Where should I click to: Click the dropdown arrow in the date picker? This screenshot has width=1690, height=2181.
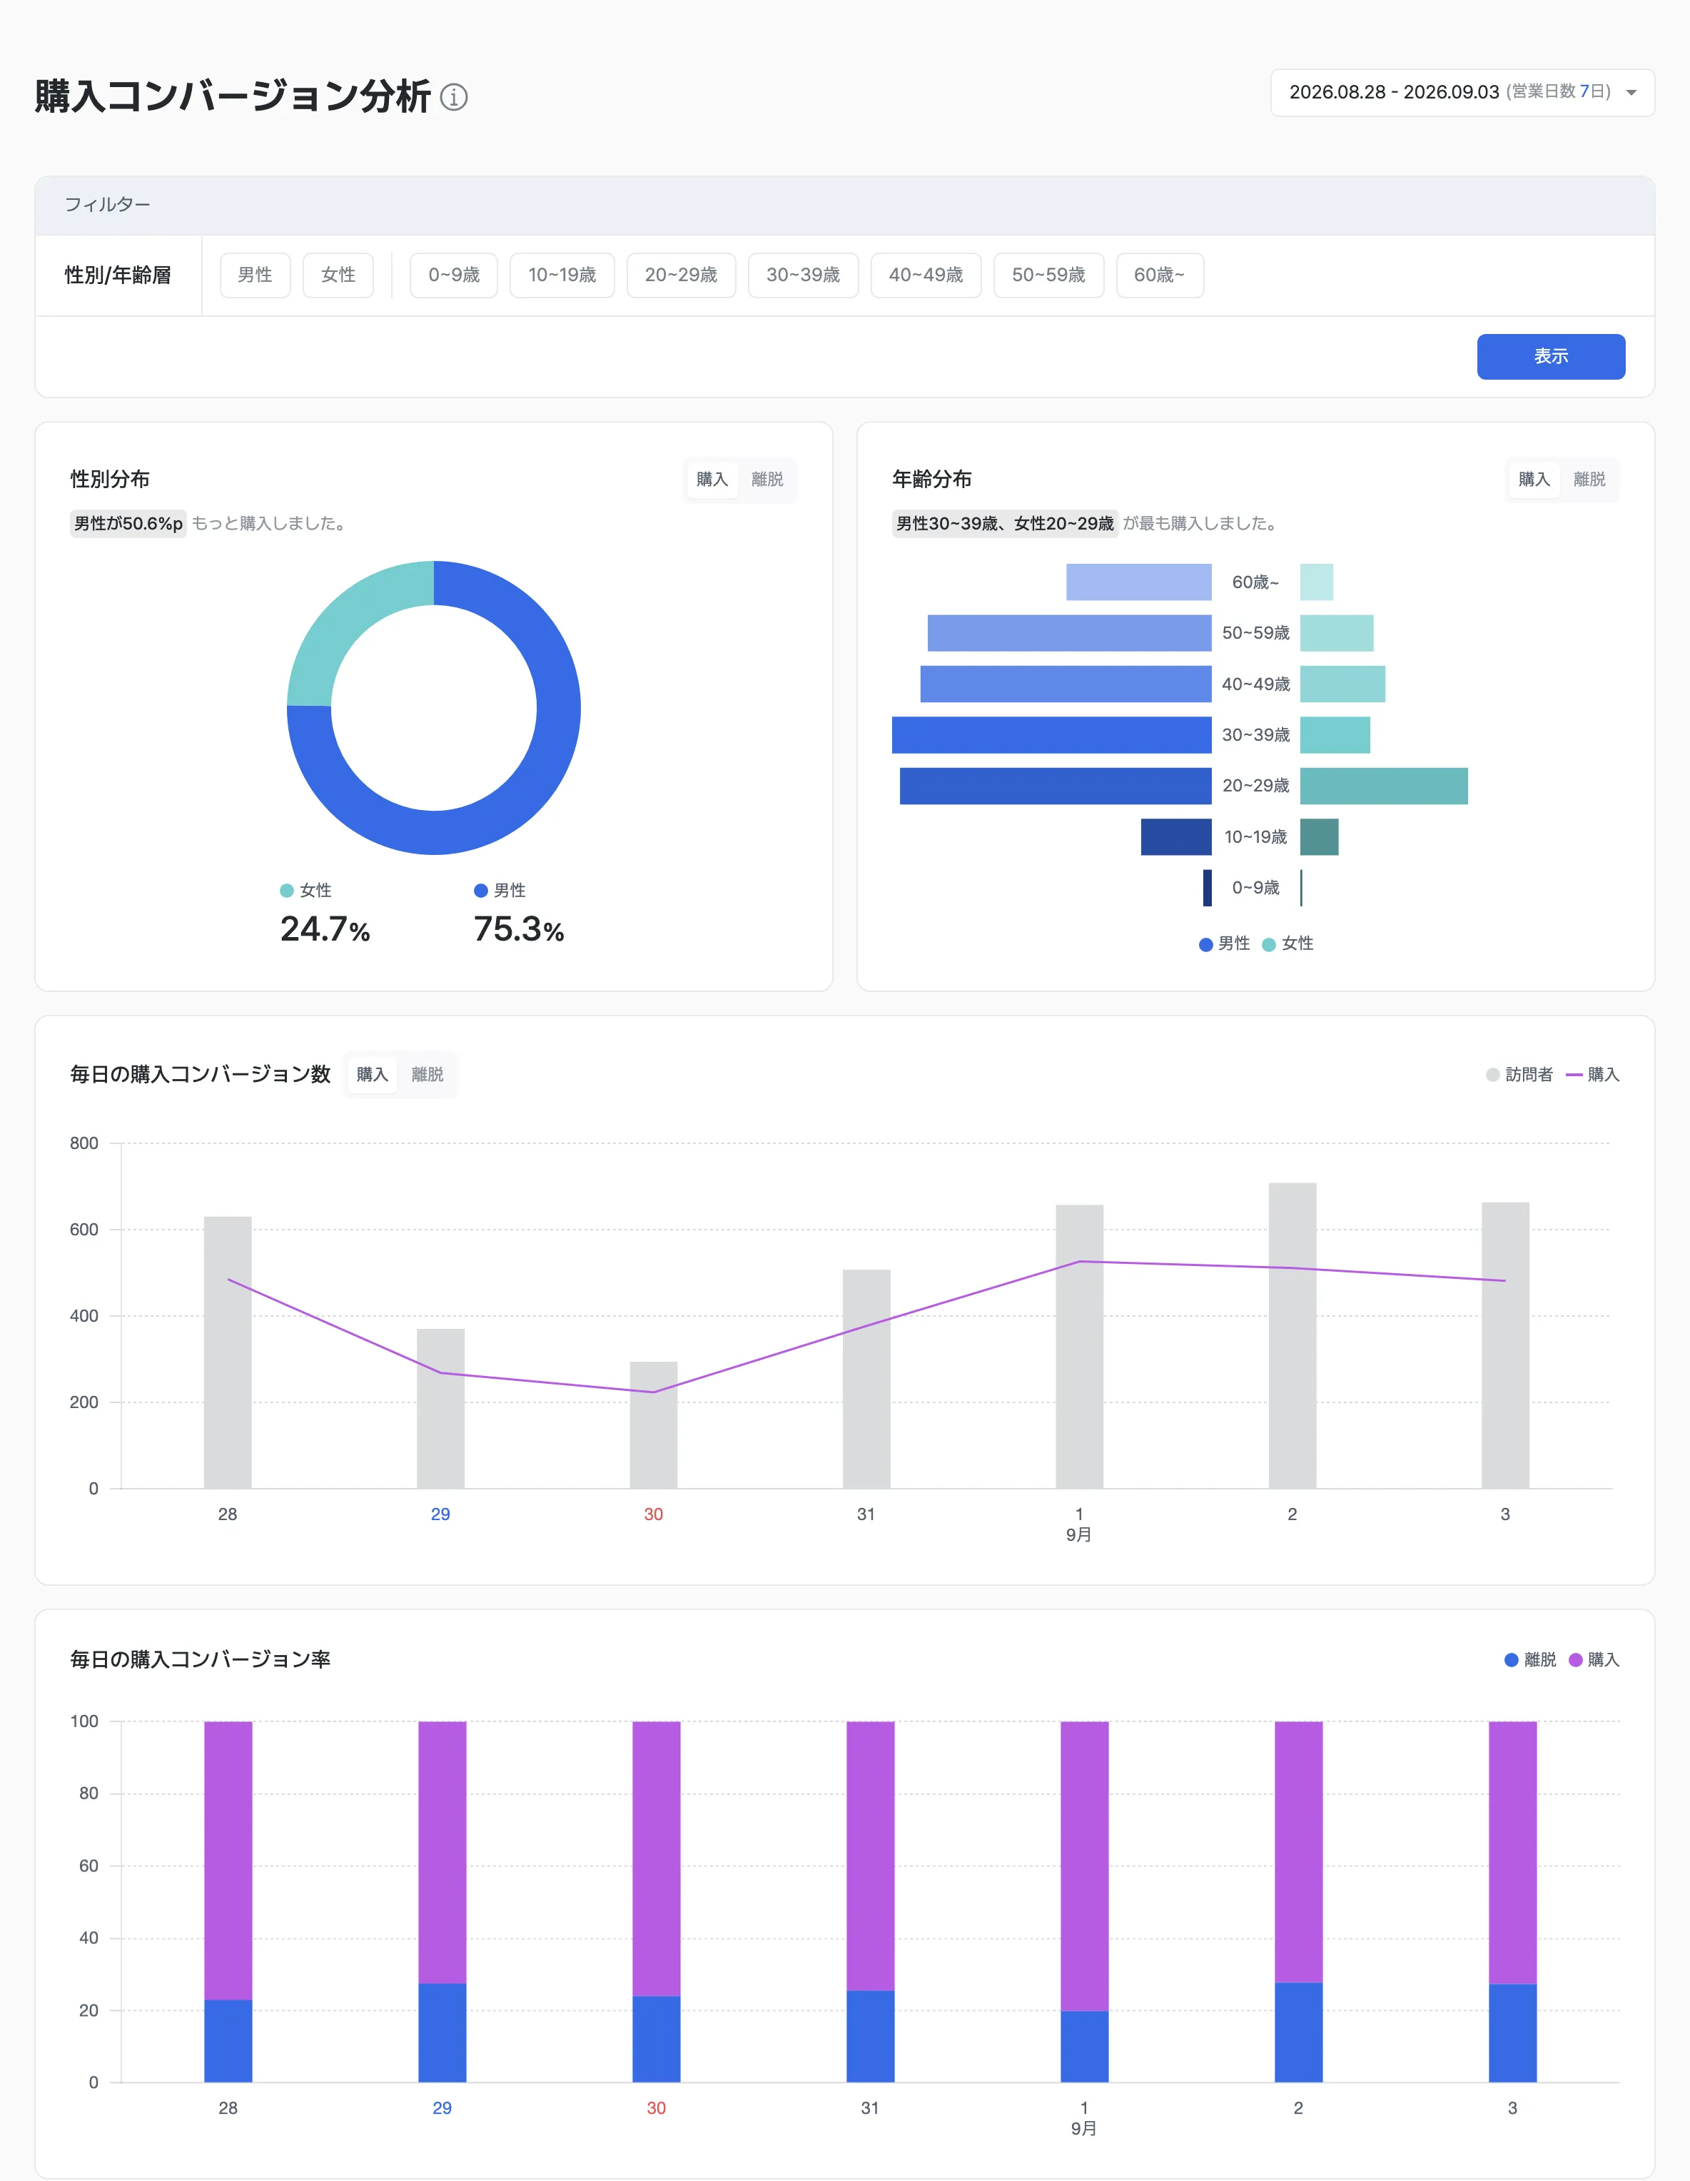1631,93
